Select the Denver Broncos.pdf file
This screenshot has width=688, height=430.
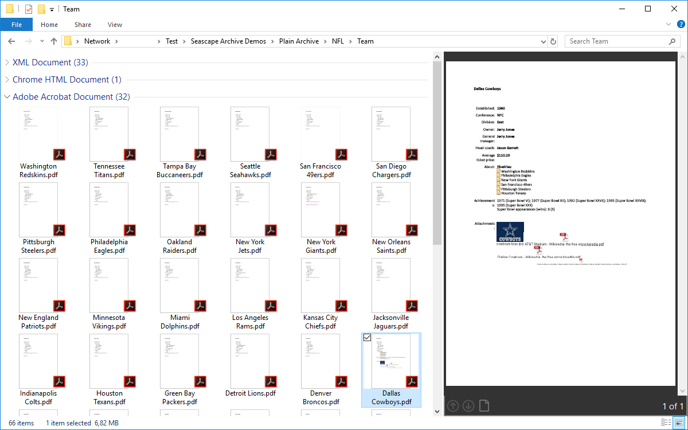pyautogui.click(x=320, y=369)
